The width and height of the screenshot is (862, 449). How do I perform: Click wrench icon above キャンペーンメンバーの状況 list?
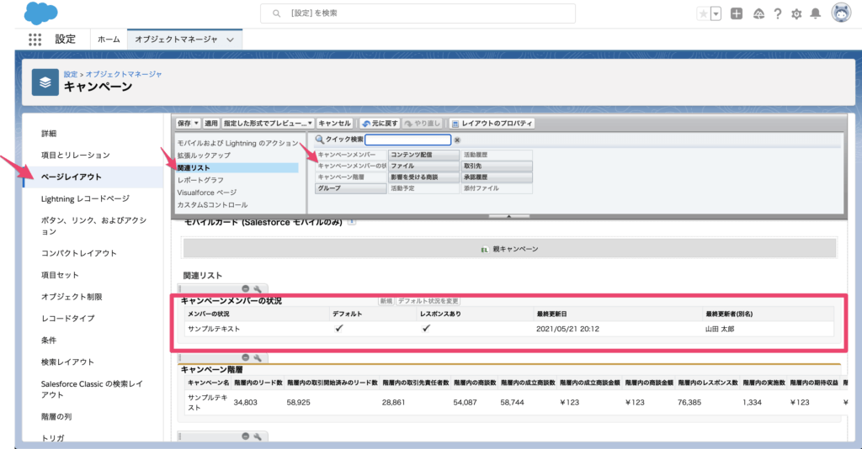[258, 288]
